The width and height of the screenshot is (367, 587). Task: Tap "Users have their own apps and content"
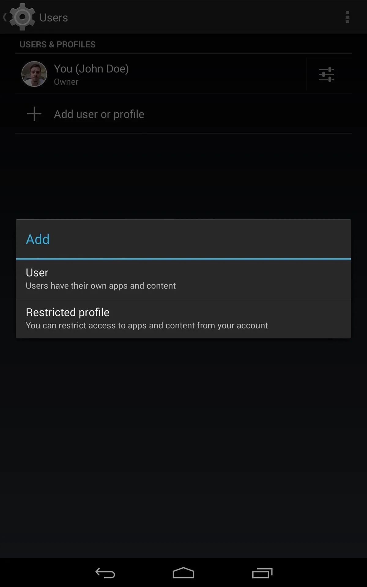pos(101,286)
